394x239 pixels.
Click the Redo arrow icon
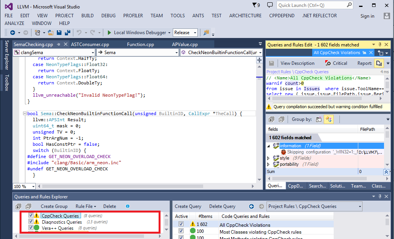(x=93, y=33)
